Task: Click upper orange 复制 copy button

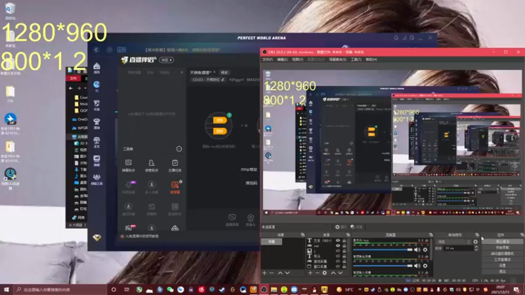Action: coord(220,120)
